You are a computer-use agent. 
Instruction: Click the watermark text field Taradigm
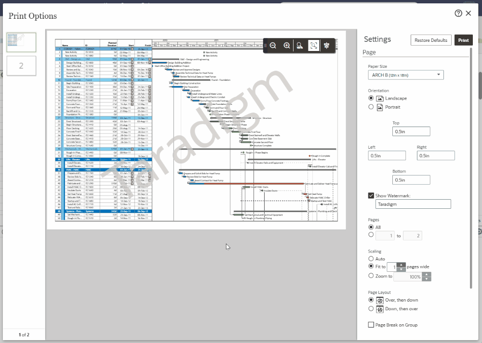(413, 204)
